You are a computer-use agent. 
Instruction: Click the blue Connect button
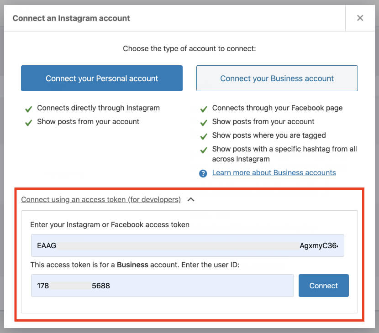[324, 286]
